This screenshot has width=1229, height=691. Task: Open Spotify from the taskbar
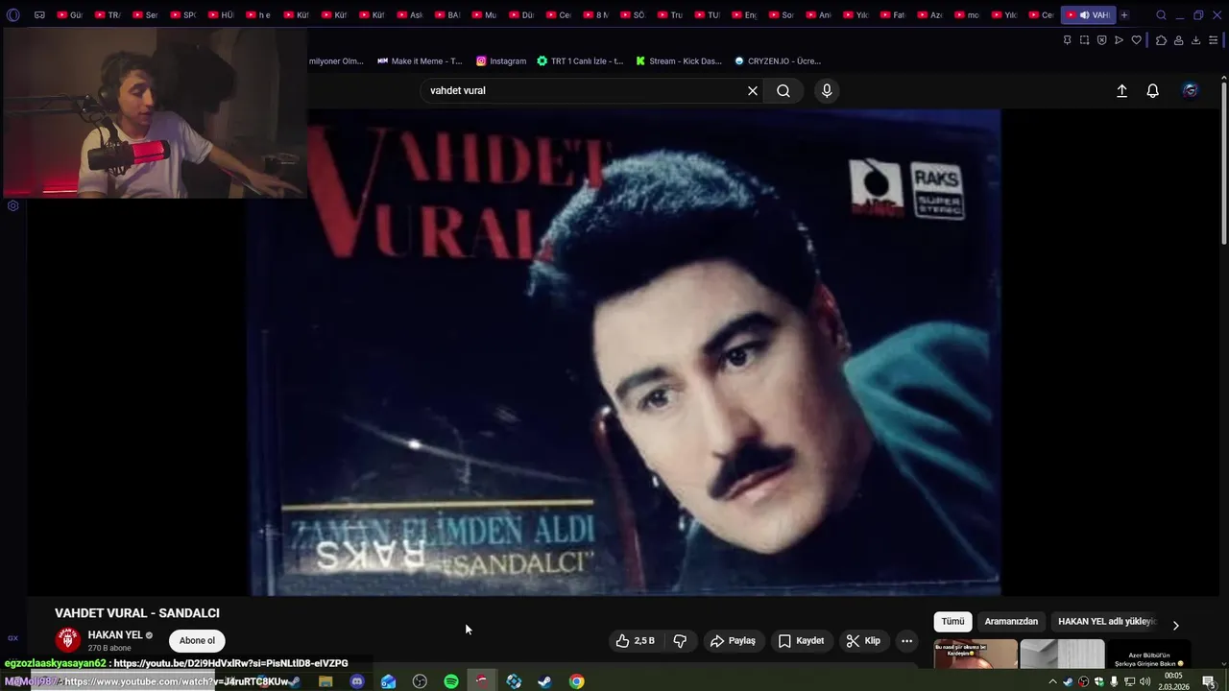[451, 681]
